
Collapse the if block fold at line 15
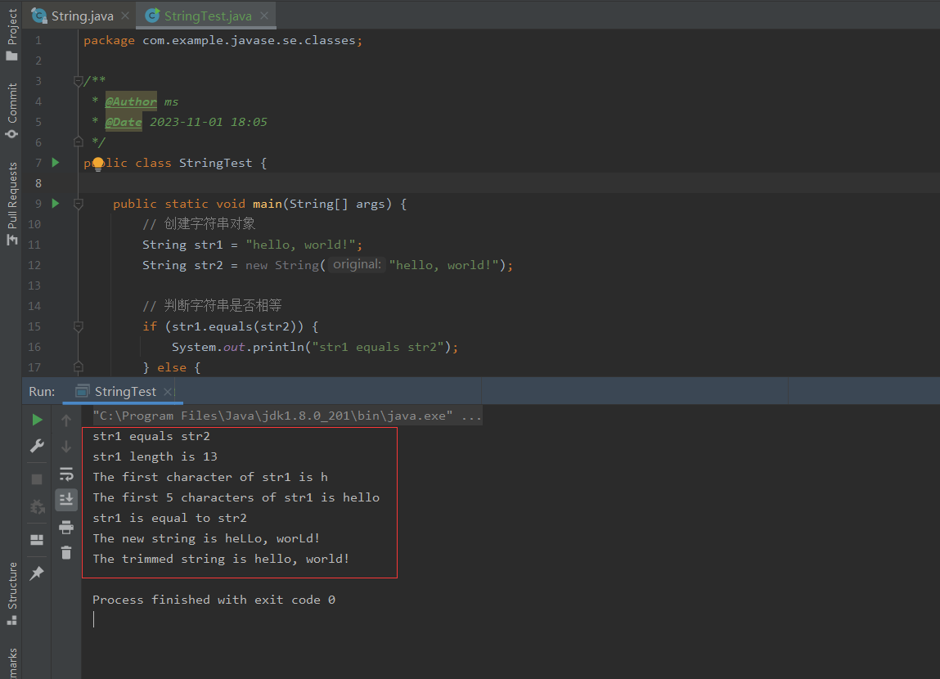tap(78, 326)
